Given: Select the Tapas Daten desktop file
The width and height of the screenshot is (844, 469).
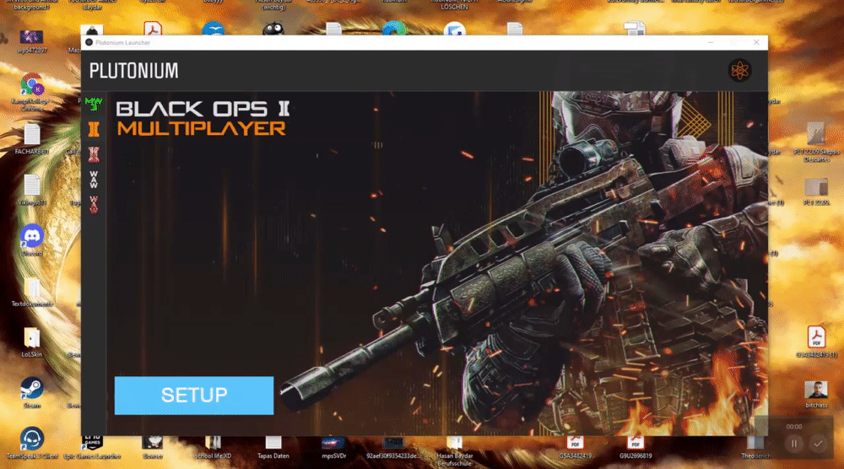Looking at the screenshot, I should 273,447.
